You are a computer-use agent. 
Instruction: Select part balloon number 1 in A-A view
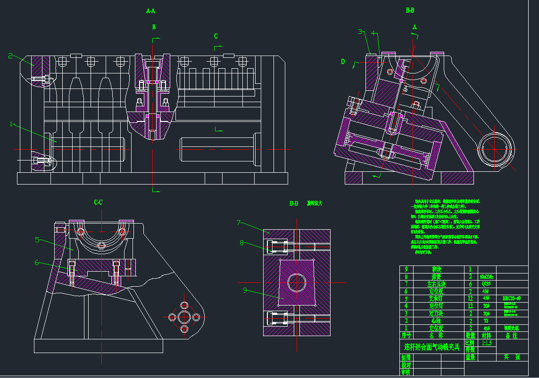pyautogui.click(x=11, y=124)
